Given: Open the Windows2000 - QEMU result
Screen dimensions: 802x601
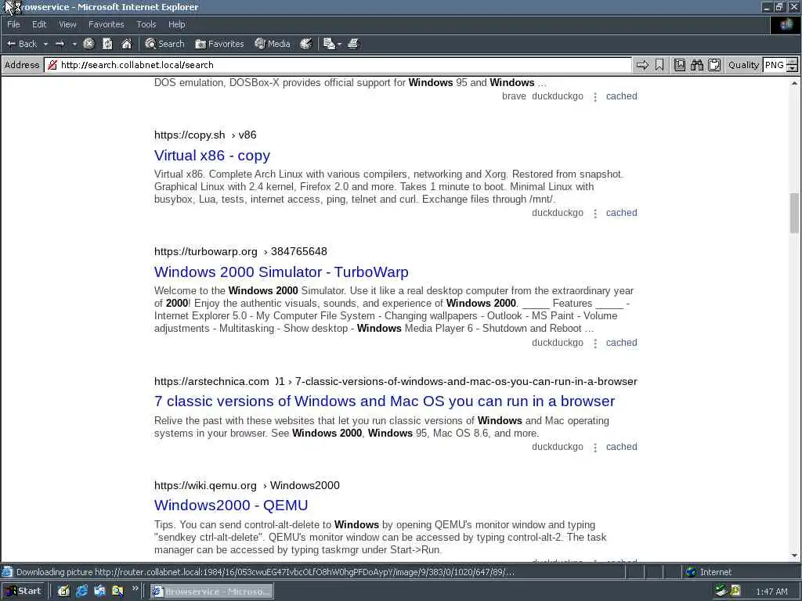Looking at the screenshot, I should 231,506.
